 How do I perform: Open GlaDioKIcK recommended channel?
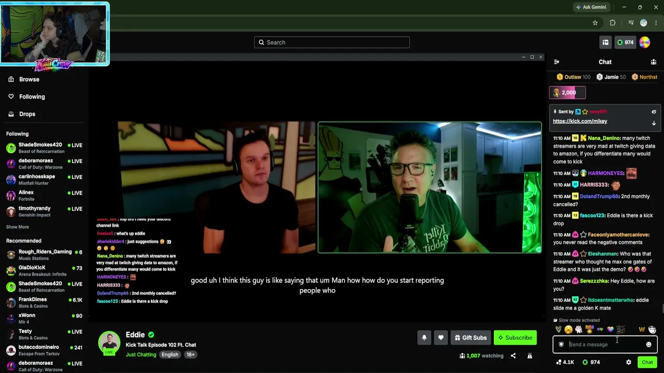coord(44,271)
